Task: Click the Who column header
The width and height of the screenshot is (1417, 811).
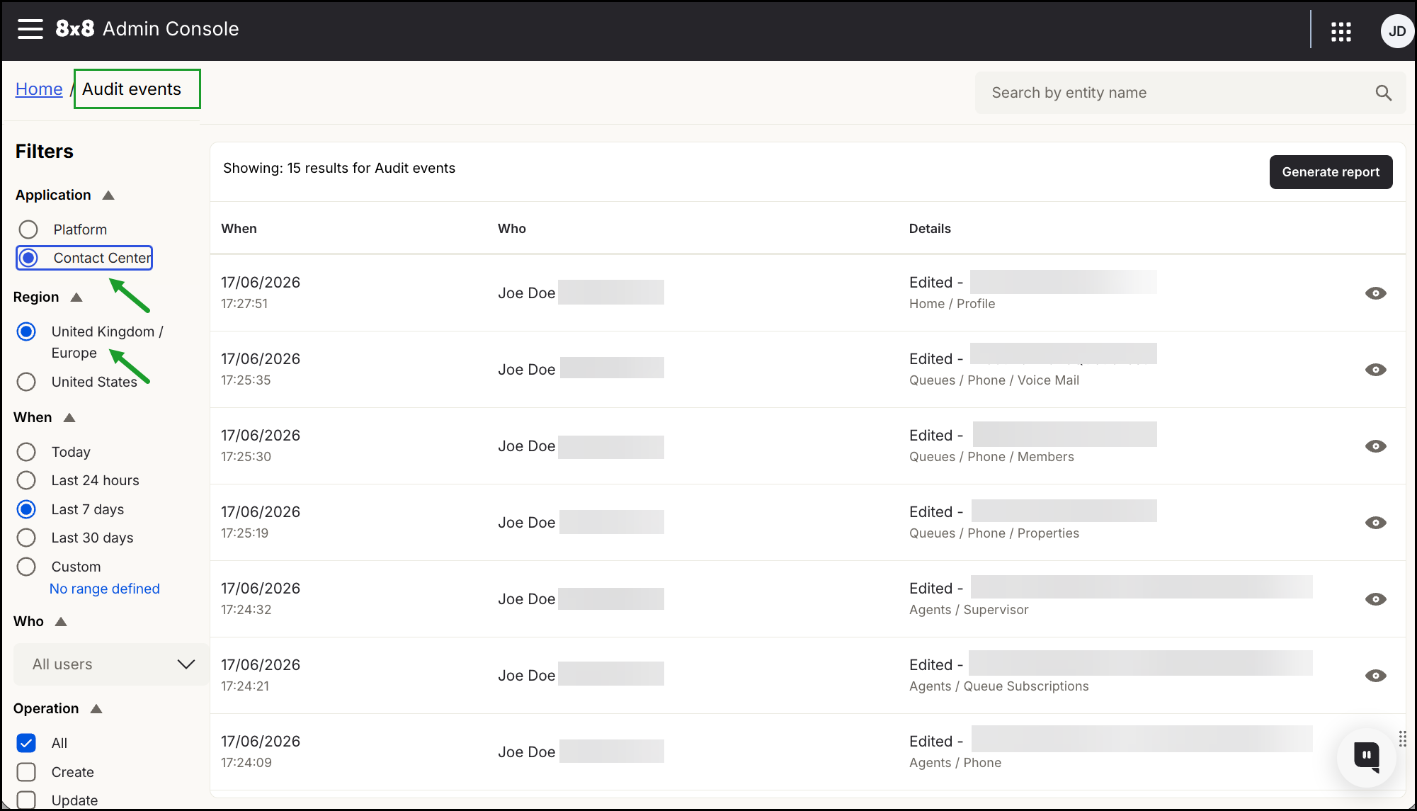Action: pos(512,229)
